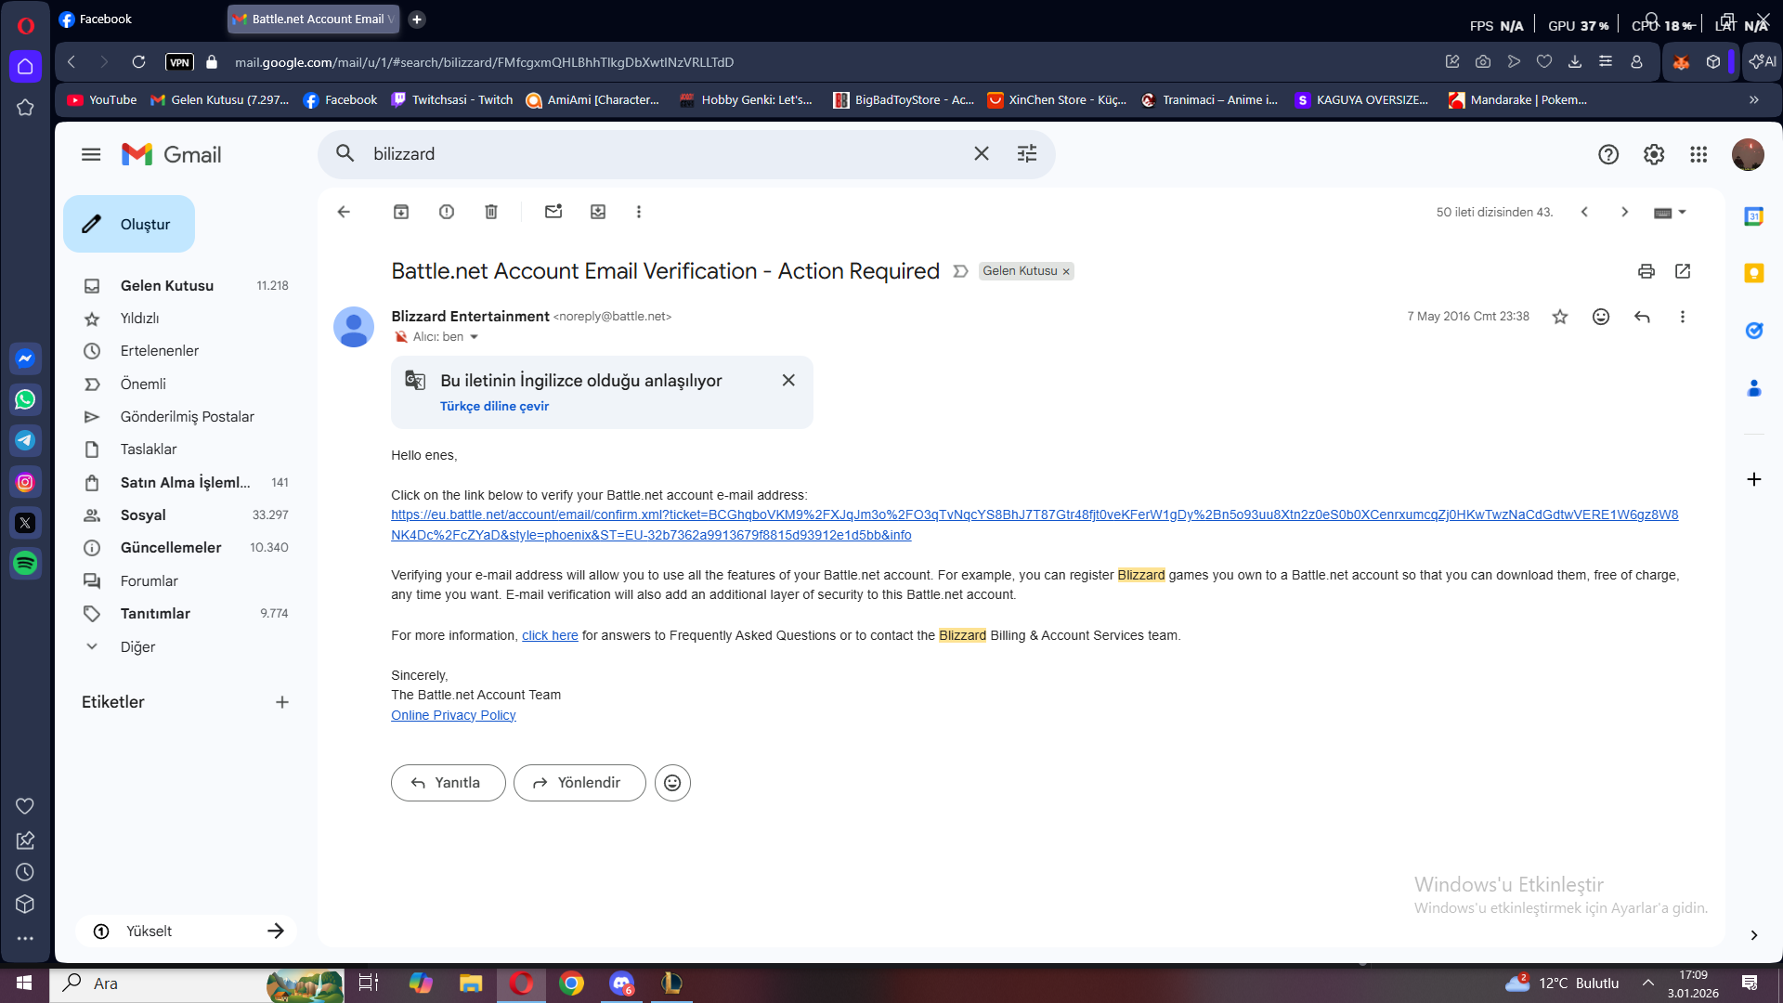Dismiss the translation suggestion banner
Viewport: 1783px width, 1003px height.
(x=788, y=381)
